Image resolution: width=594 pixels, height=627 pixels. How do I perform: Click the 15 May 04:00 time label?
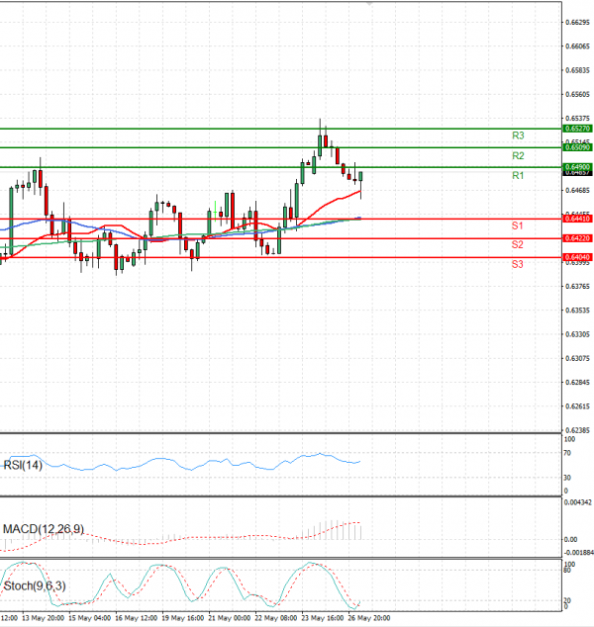click(x=90, y=618)
